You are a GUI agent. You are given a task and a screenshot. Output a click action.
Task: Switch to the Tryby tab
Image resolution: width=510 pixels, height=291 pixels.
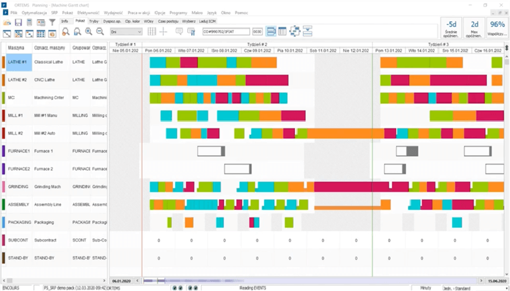94,22
